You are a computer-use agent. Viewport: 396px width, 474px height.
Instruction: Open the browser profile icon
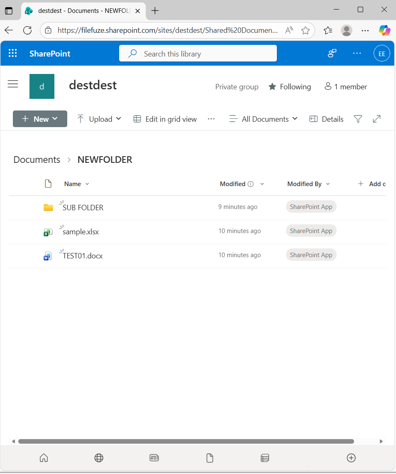coord(347,30)
